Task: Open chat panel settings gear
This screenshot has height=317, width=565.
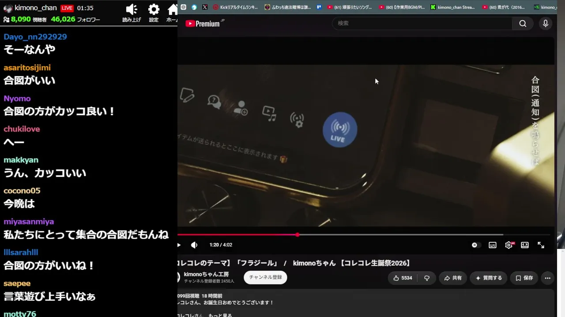Action: point(154,10)
